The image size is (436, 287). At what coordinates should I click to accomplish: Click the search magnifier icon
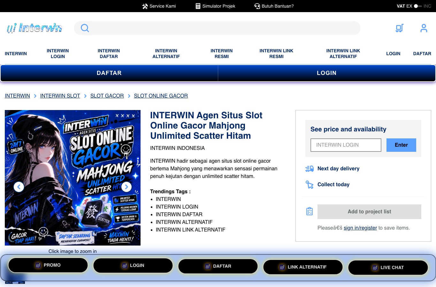[x=85, y=28]
